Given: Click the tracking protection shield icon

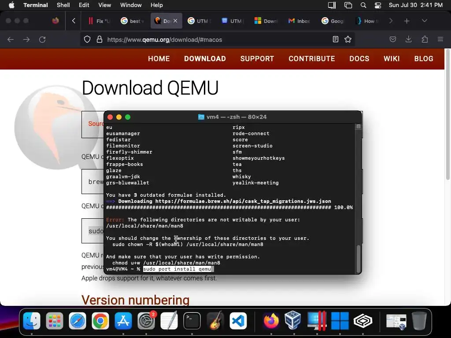Looking at the screenshot, I should (x=87, y=39).
